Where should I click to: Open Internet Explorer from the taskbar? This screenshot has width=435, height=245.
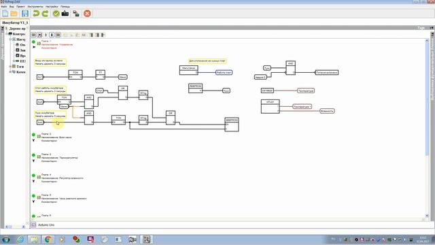click(20, 239)
